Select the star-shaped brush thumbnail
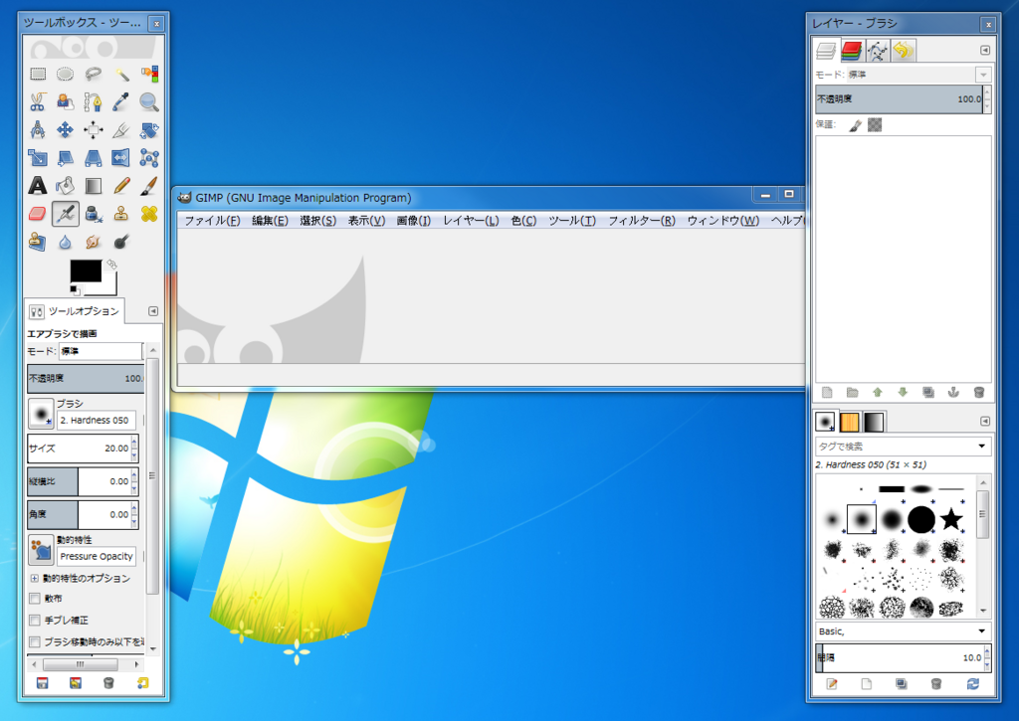Image resolution: width=1019 pixels, height=721 pixels. coord(951,519)
